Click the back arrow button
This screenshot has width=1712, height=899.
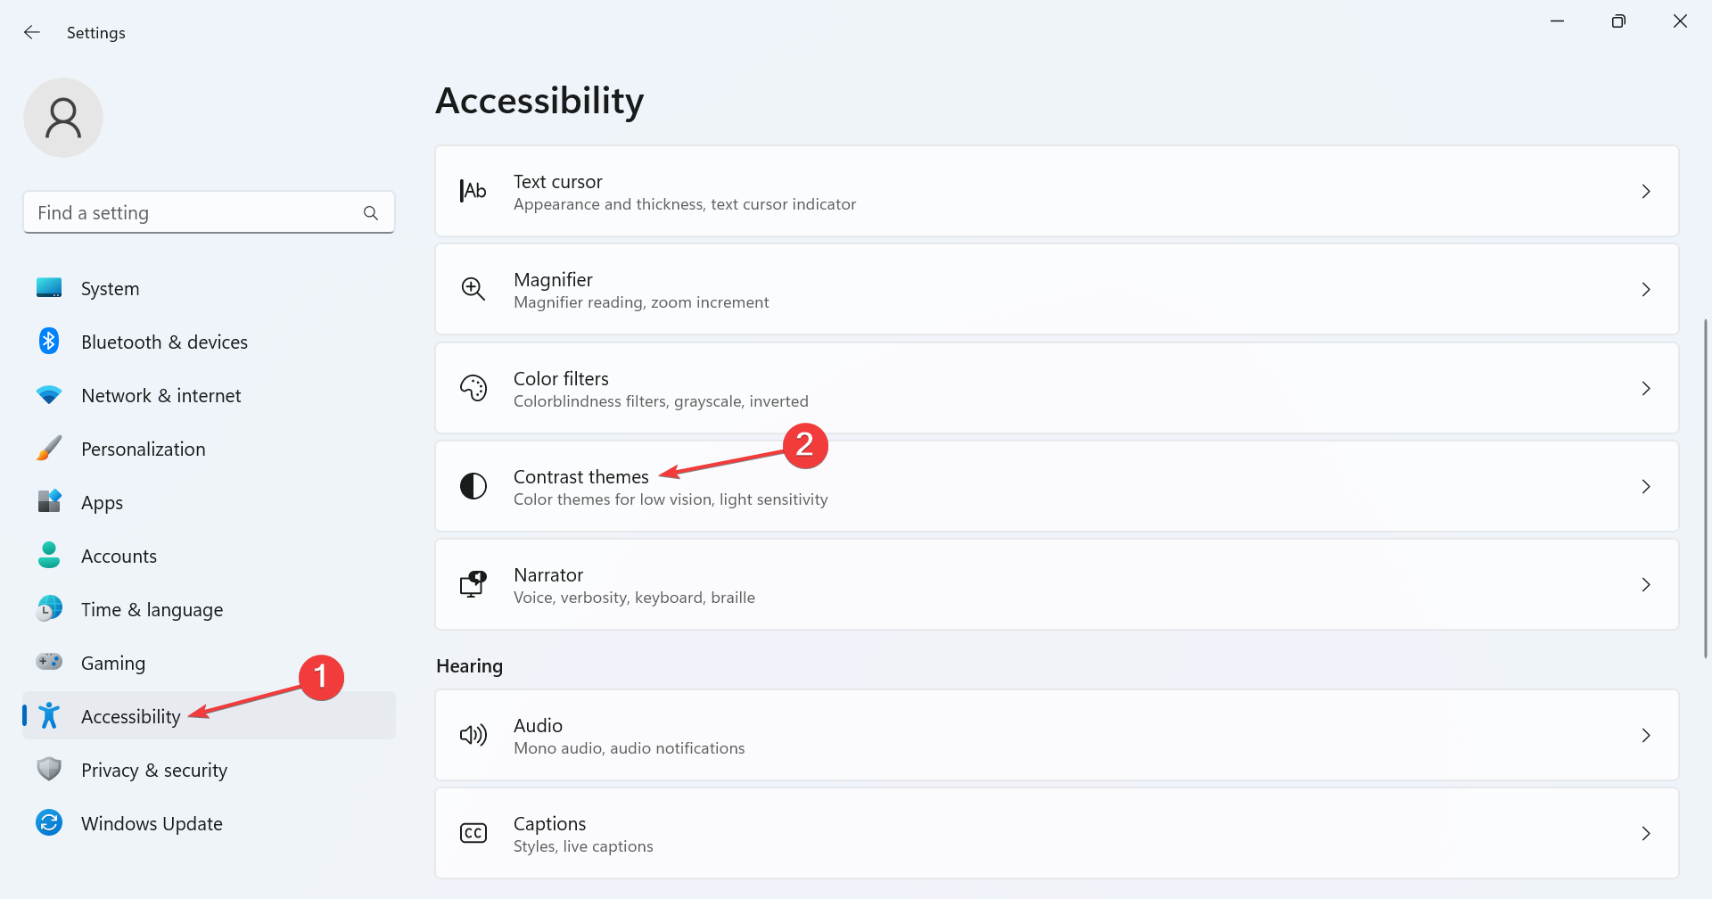point(32,32)
